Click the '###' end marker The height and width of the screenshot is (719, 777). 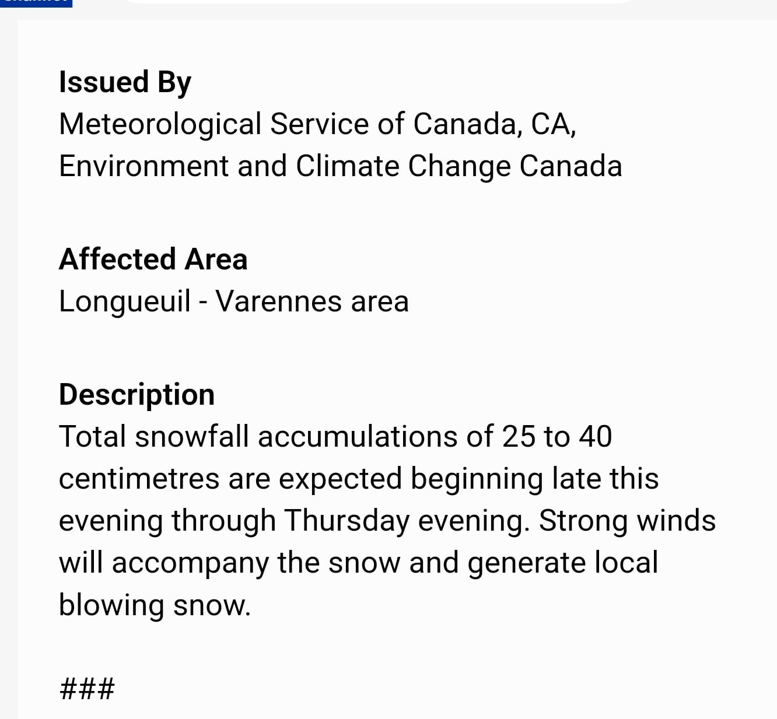87,689
